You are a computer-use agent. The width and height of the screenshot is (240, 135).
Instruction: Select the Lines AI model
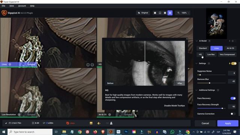[216, 48]
